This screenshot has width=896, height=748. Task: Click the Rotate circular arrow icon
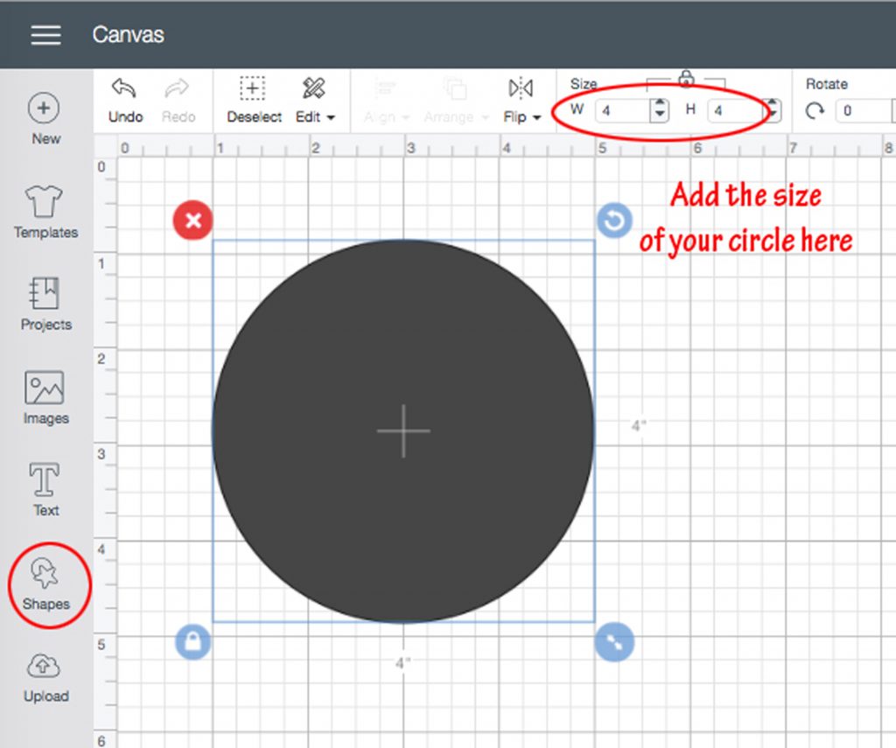pos(815,110)
